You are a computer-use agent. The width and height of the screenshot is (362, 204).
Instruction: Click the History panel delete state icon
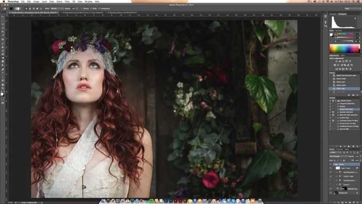pos(358,95)
